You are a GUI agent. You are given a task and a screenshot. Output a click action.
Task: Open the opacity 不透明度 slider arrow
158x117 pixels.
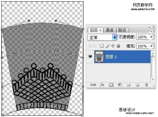[152, 37]
